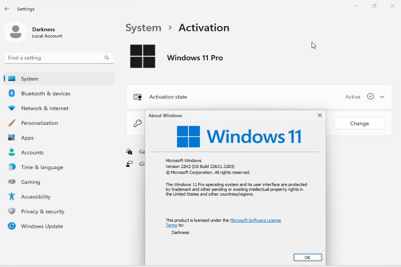The height and width of the screenshot is (267, 401).
Task: Open Accessibility settings
Action: pyautogui.click(x=59, y=197)
